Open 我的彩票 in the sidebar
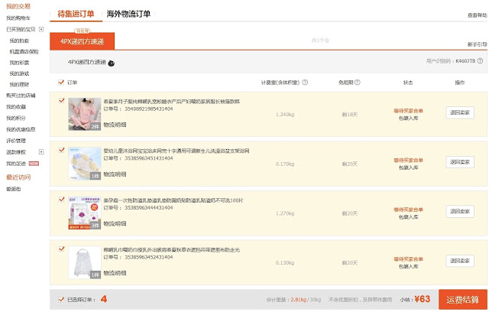The height and width of the screenshot is (312, 489). coord(19,63)
